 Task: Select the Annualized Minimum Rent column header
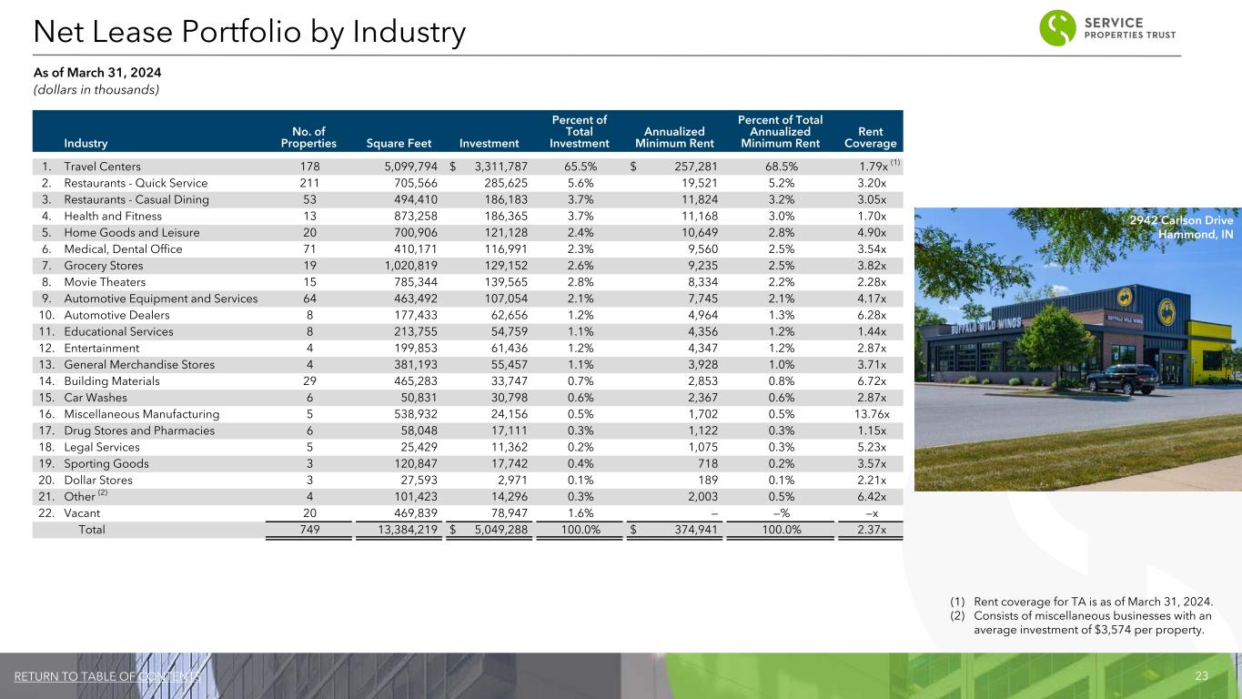674,137
